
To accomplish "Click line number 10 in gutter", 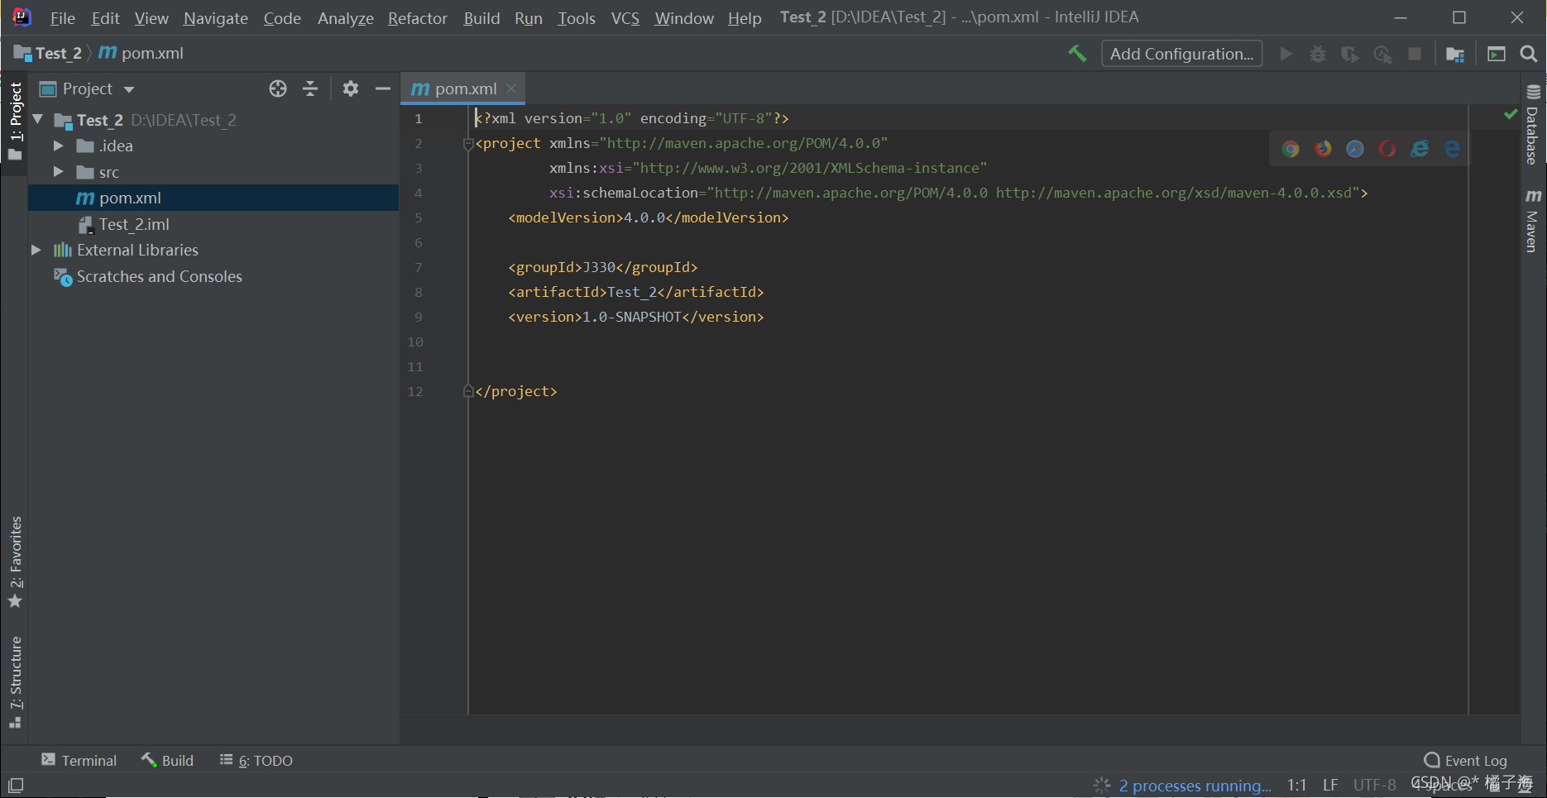I will point(415,342).
